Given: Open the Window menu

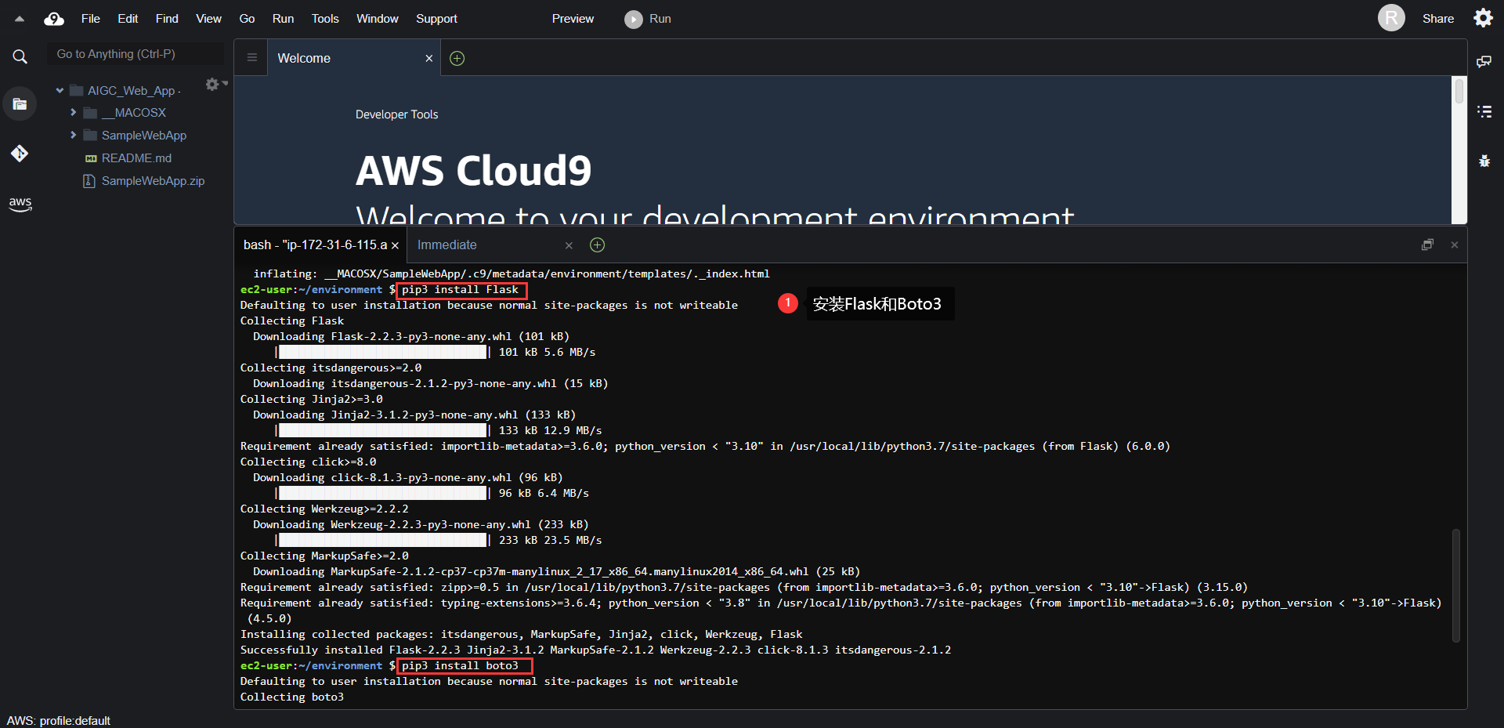Looking at the screenshot, I should 378,19.
